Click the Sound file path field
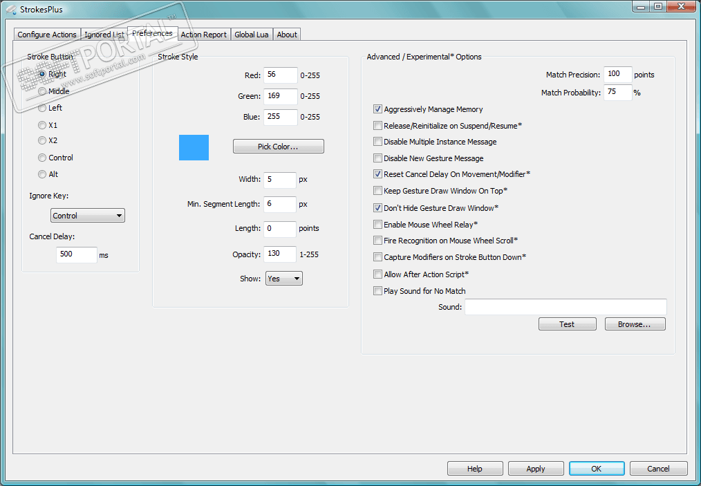Viewport: 701px width, 486px height. pos(566,307)
